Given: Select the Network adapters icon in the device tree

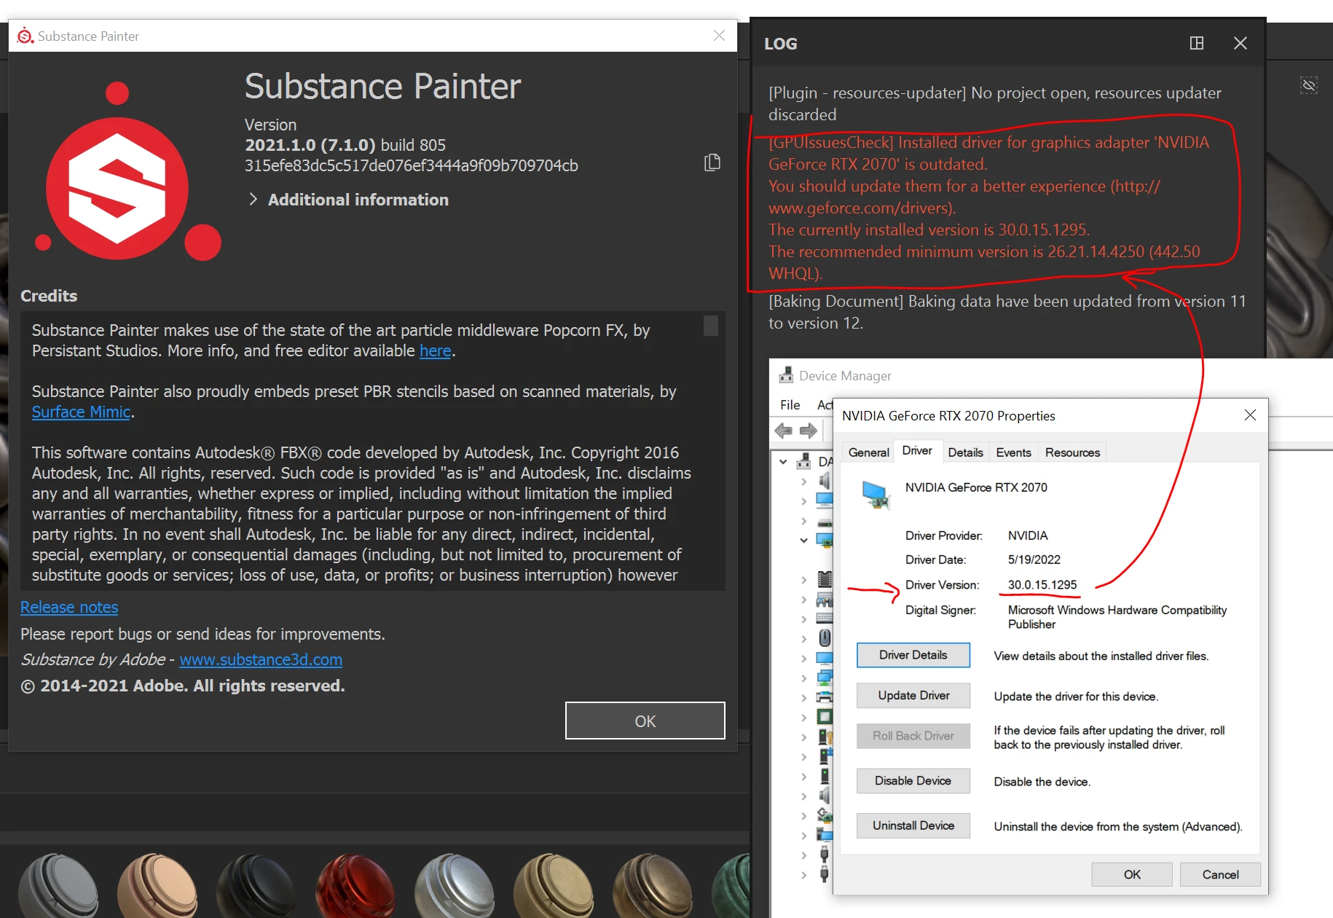Looking at the screenshot, I should point(825,678).
